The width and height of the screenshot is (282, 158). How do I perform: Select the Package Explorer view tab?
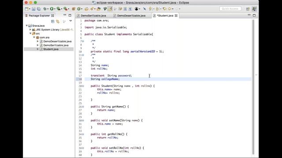click(x=39, y=16)
